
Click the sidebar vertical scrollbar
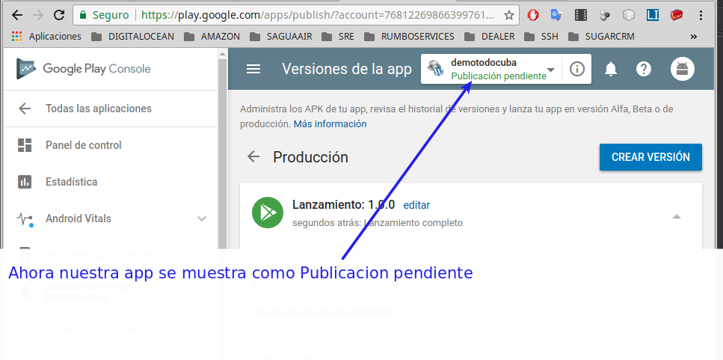tap(222, 153)
